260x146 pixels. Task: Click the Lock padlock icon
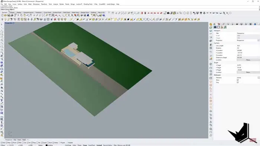(x=28, y=19)
